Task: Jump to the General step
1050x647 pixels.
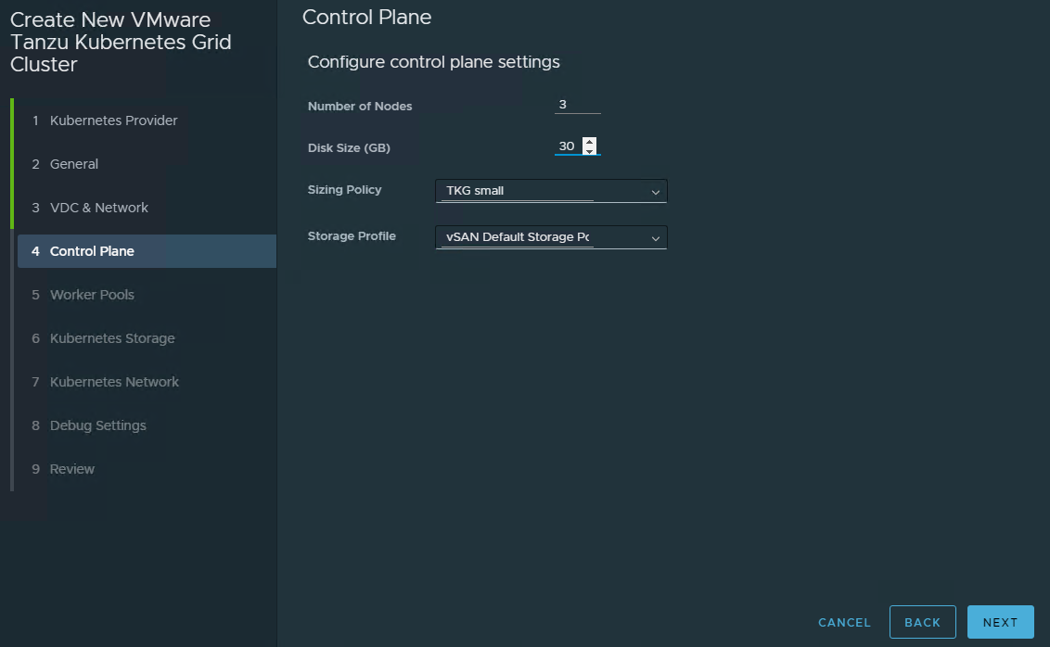Action: click(74, 164)
